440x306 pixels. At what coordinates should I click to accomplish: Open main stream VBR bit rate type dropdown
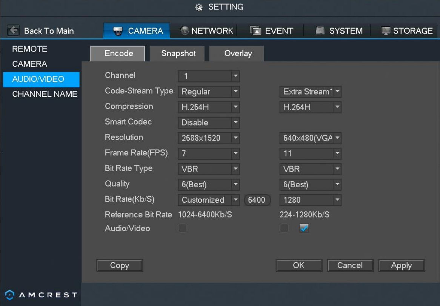coord(209,169)
